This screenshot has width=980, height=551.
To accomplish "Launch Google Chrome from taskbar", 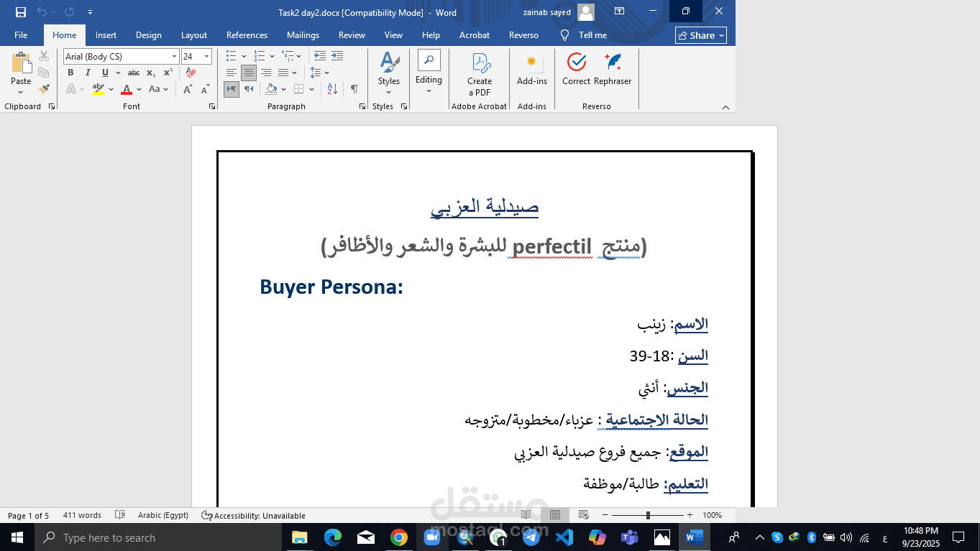I will coord(399,537).
